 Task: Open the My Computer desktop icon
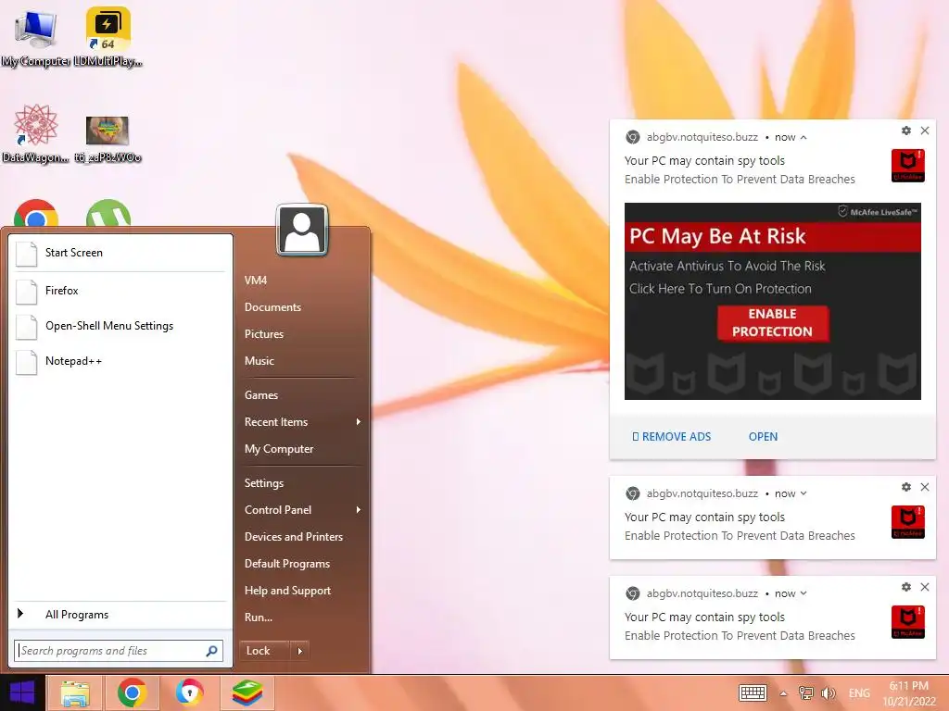point(35,37)
